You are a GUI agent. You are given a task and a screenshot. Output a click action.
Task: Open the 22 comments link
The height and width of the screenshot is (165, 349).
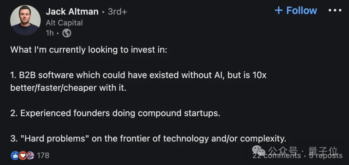(x=276, y=155)
